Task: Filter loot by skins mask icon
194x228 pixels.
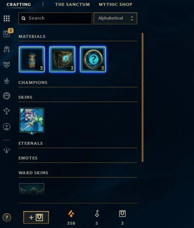Action: coord(7,65)
